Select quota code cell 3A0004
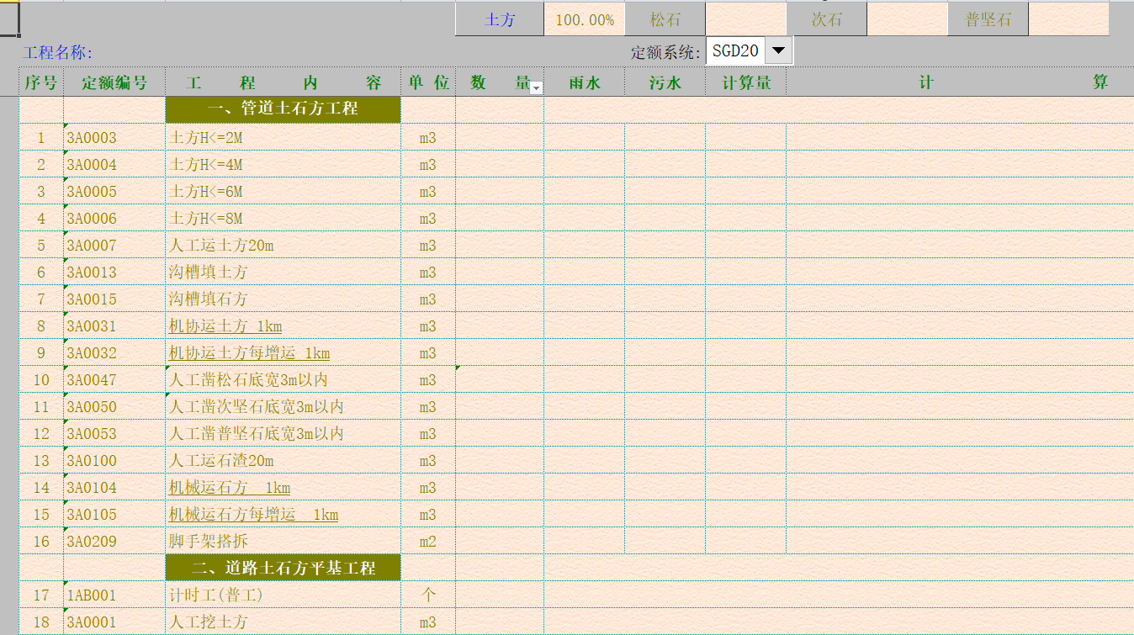 point(114,165)
